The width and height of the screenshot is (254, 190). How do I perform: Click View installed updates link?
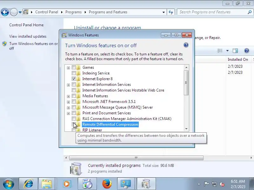(x=28, y=36)
